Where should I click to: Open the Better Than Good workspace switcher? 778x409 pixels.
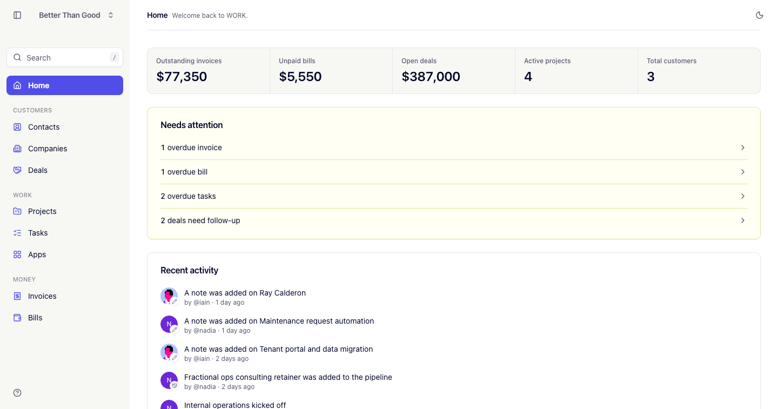(76, 15)
